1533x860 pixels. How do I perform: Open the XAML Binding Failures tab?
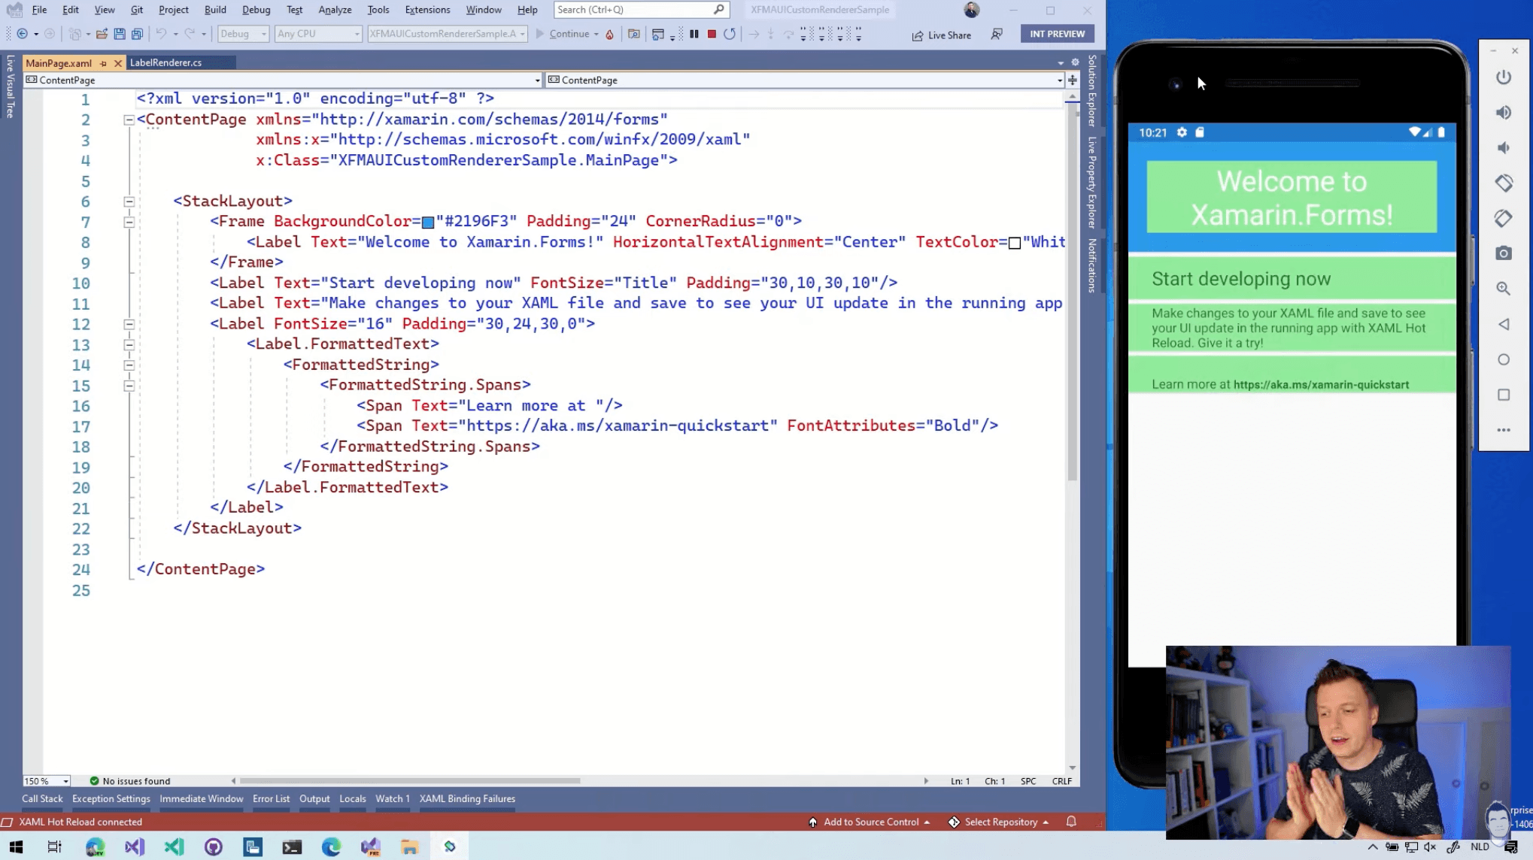click(467, 798)
